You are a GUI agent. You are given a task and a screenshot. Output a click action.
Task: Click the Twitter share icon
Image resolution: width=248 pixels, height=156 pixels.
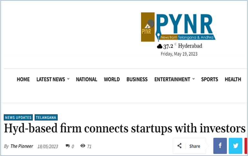[x=235, y=146]
